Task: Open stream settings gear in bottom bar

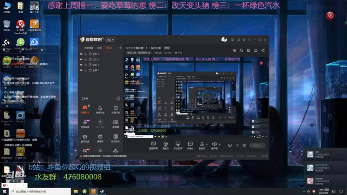Action: [244, 145]
